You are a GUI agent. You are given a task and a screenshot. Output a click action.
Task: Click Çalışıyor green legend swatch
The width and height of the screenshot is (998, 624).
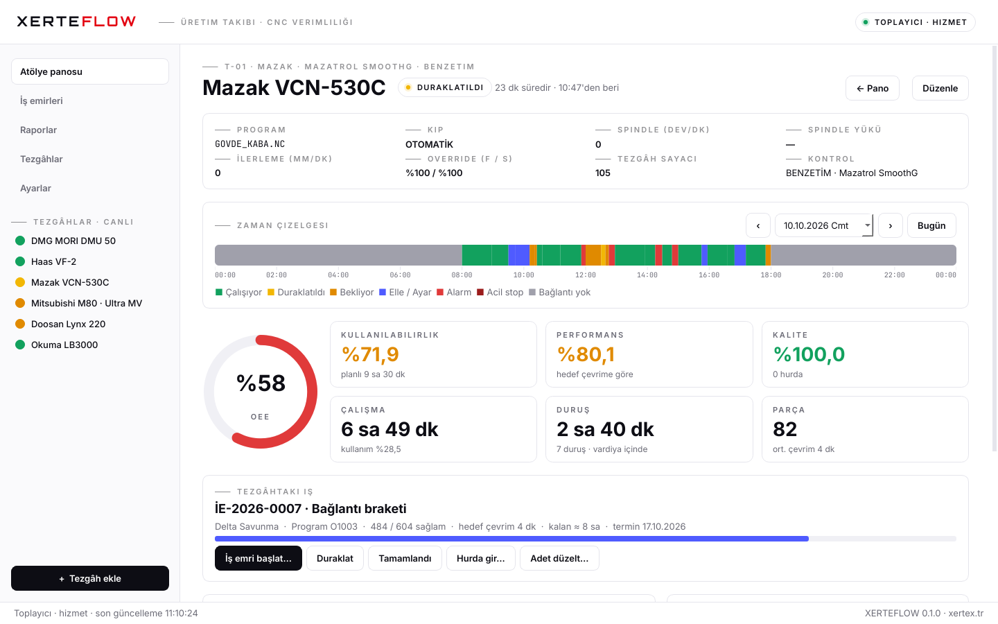tap(219, 293)
